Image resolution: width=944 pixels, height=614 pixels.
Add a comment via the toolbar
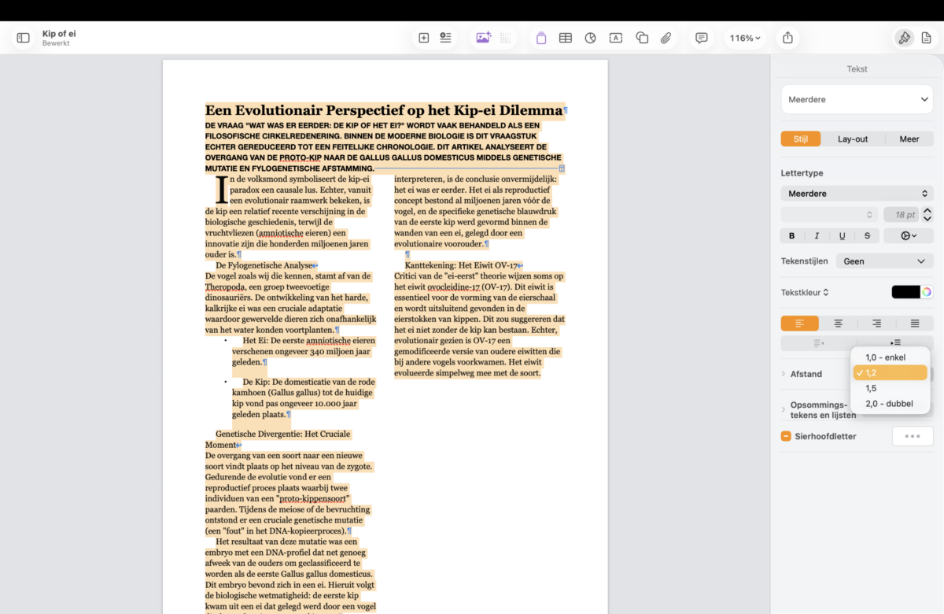click(x=701, y=38)
